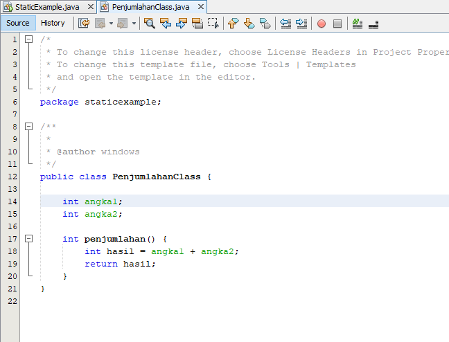The height and width of the screenshot is (342, 449).
Task: Click the '@author windows' comment text
Action: pyautogui.click(x=98, y=152)
